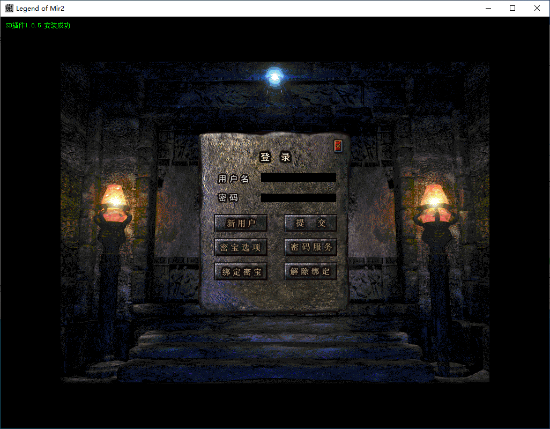Screen dimensions: 550x429
Task: Maximize the game window
Action: pos(512,9)
